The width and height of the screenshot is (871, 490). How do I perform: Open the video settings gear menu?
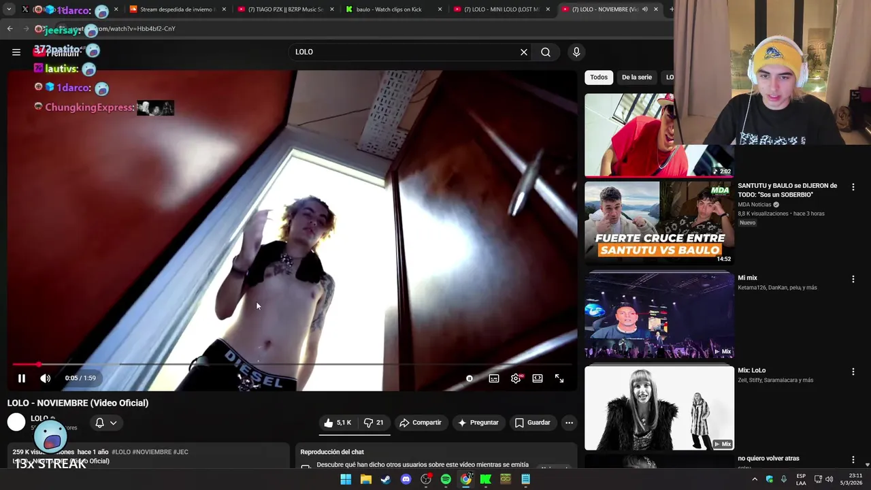[x=516, y=378]
